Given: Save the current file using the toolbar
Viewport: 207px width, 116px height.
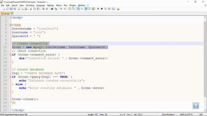Looking at the screenshot, I should (x=11, y=9).
